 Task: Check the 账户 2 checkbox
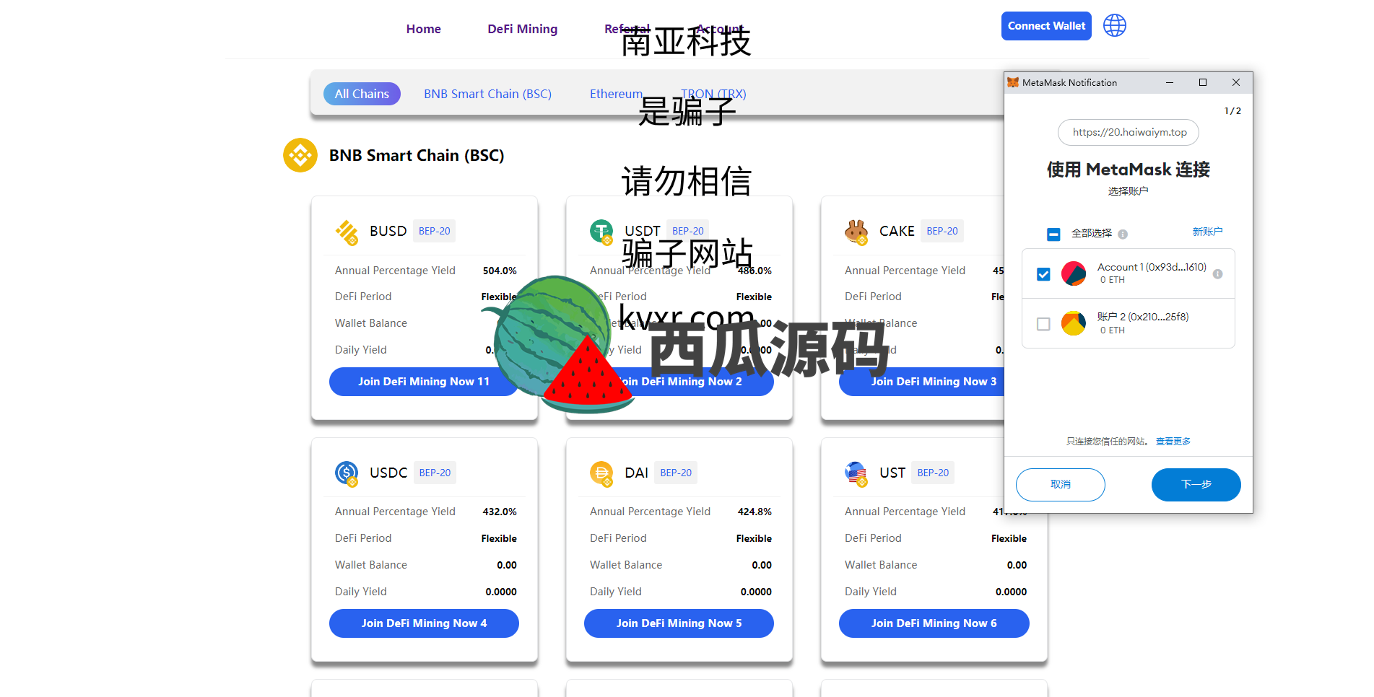point(1043,324)
